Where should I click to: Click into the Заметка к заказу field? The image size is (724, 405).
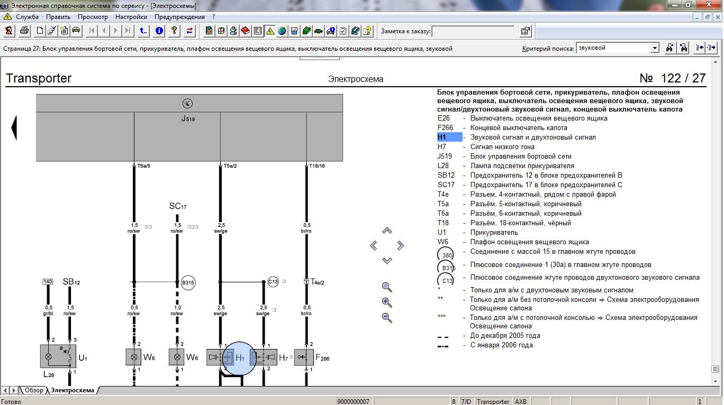[x=473, y=31]
